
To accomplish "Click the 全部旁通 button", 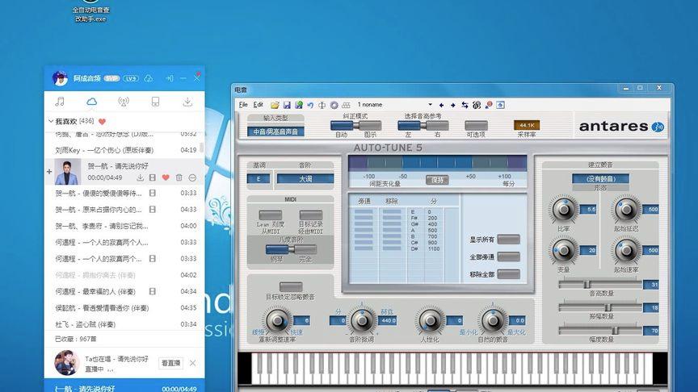I will point(508,256).
